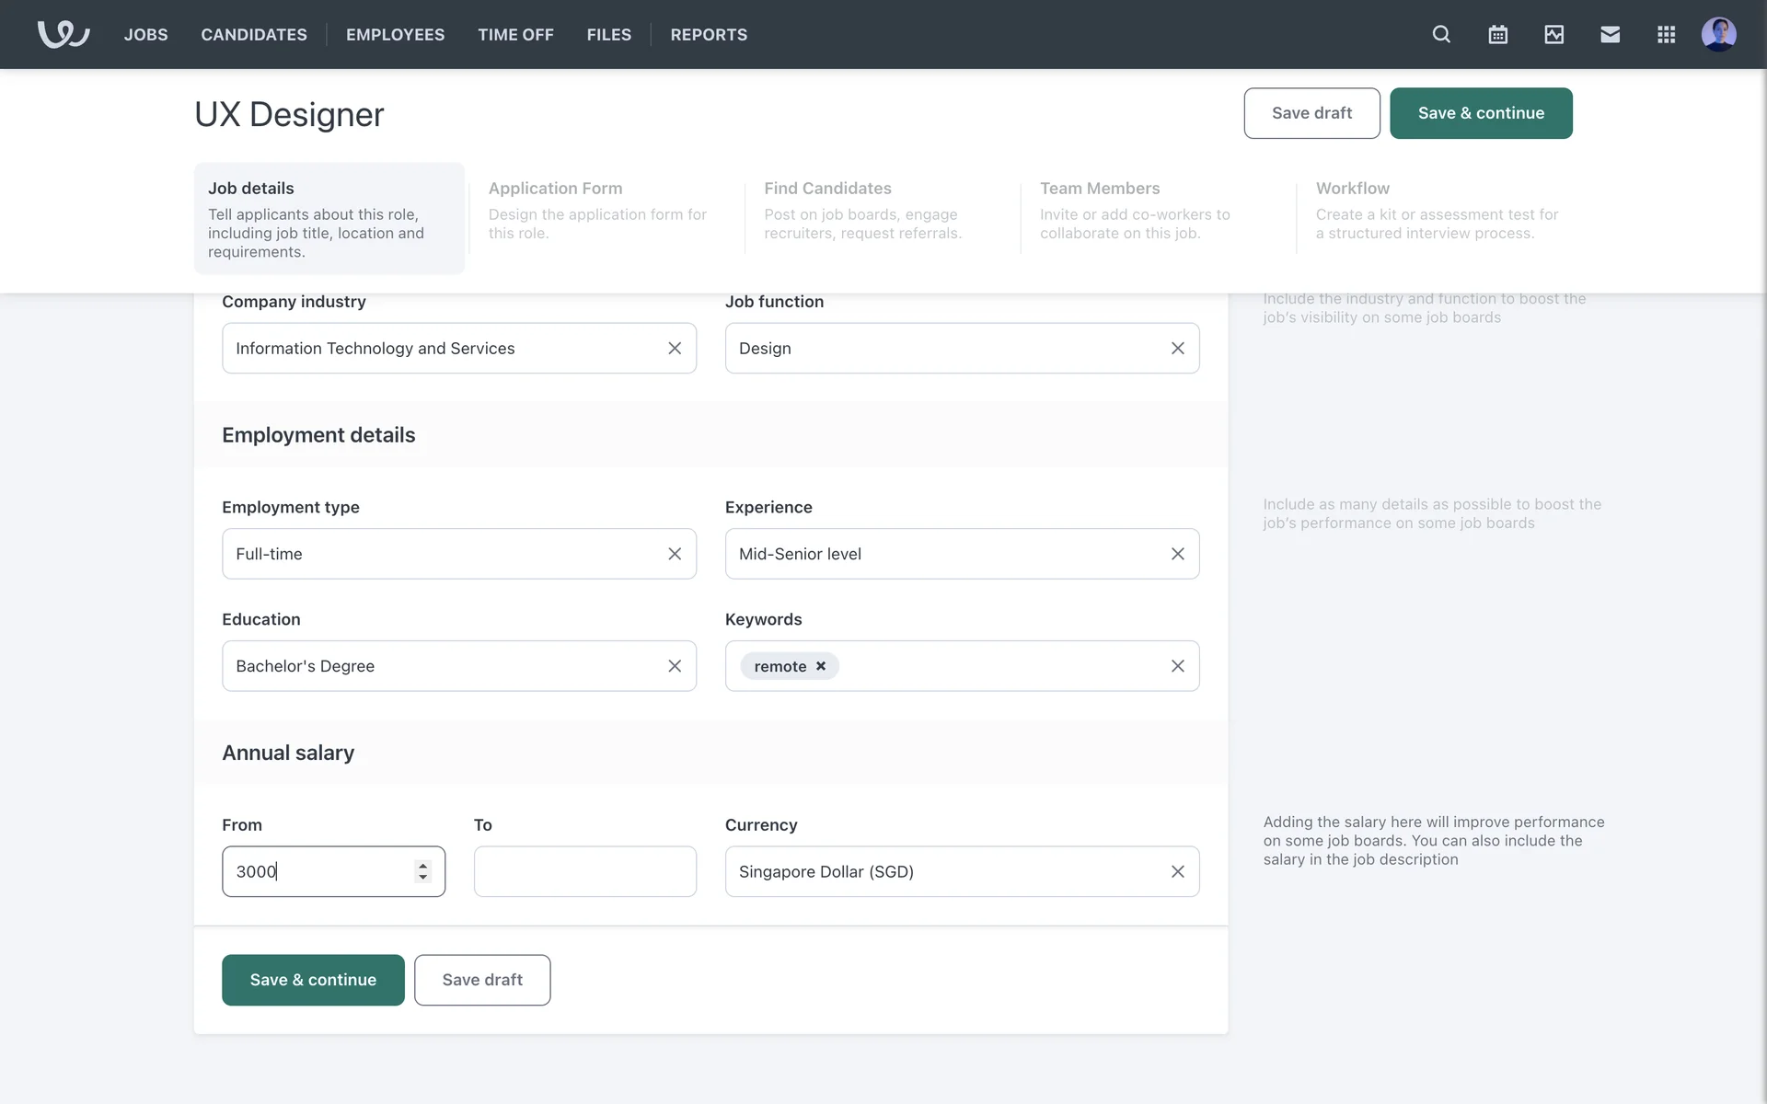Open the Education dropdown
1767x1104 pixels.
442,666
